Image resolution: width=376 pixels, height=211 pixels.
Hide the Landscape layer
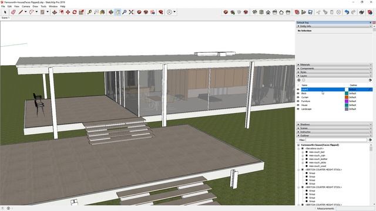click(x=298, y=109)
